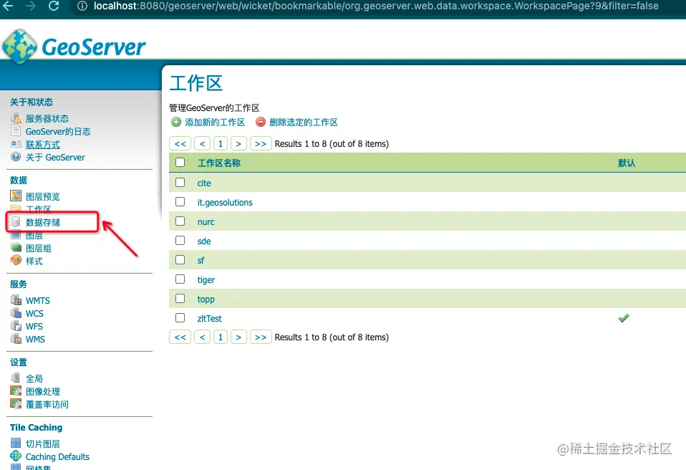Open 图层预览 in the sidebar
This screenshot has height=470, width=686.
pos(43,196)
